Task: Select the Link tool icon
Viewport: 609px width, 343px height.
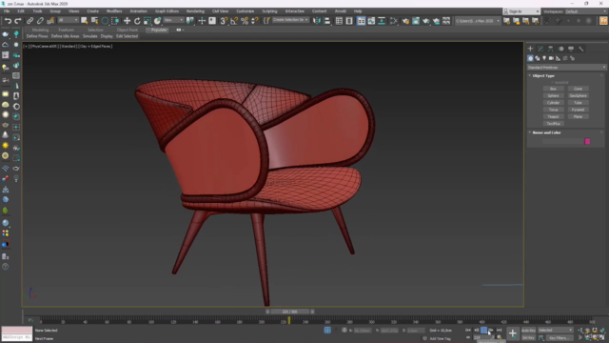Action: pyautogui.click(x=29, y=21)
